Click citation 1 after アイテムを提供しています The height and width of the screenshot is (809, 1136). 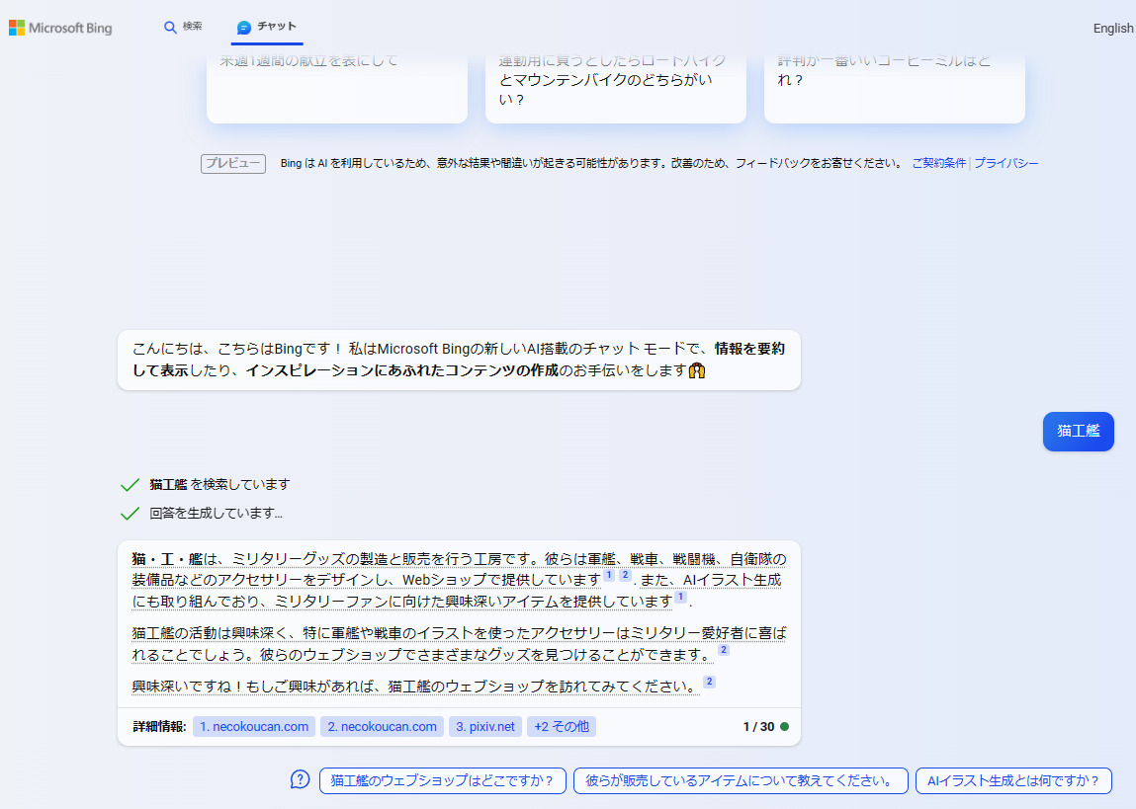tap(680, 597)
